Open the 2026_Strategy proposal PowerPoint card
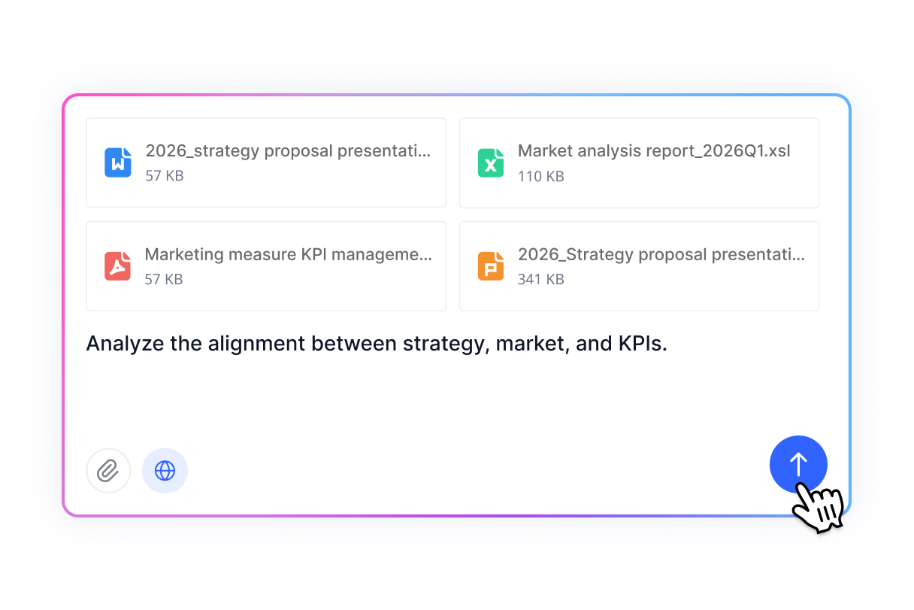Screen dimensions: 914x610 tap(638, 266)
